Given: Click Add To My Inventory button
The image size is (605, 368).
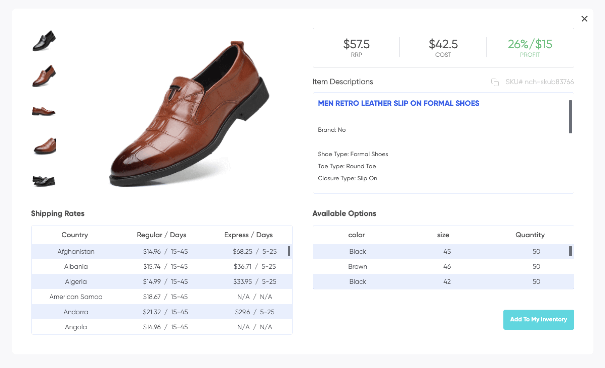Looking at the screenshot, I should 538,320.
